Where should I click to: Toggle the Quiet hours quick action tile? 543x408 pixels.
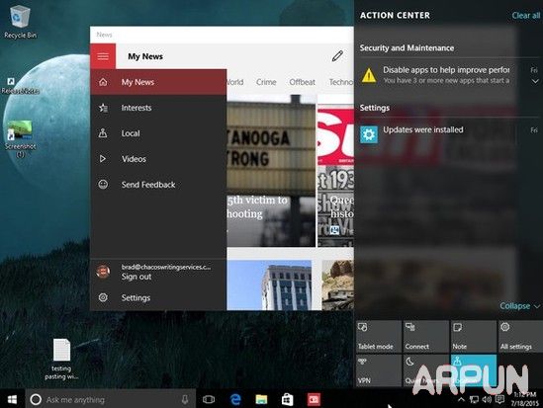click(426, 369)
